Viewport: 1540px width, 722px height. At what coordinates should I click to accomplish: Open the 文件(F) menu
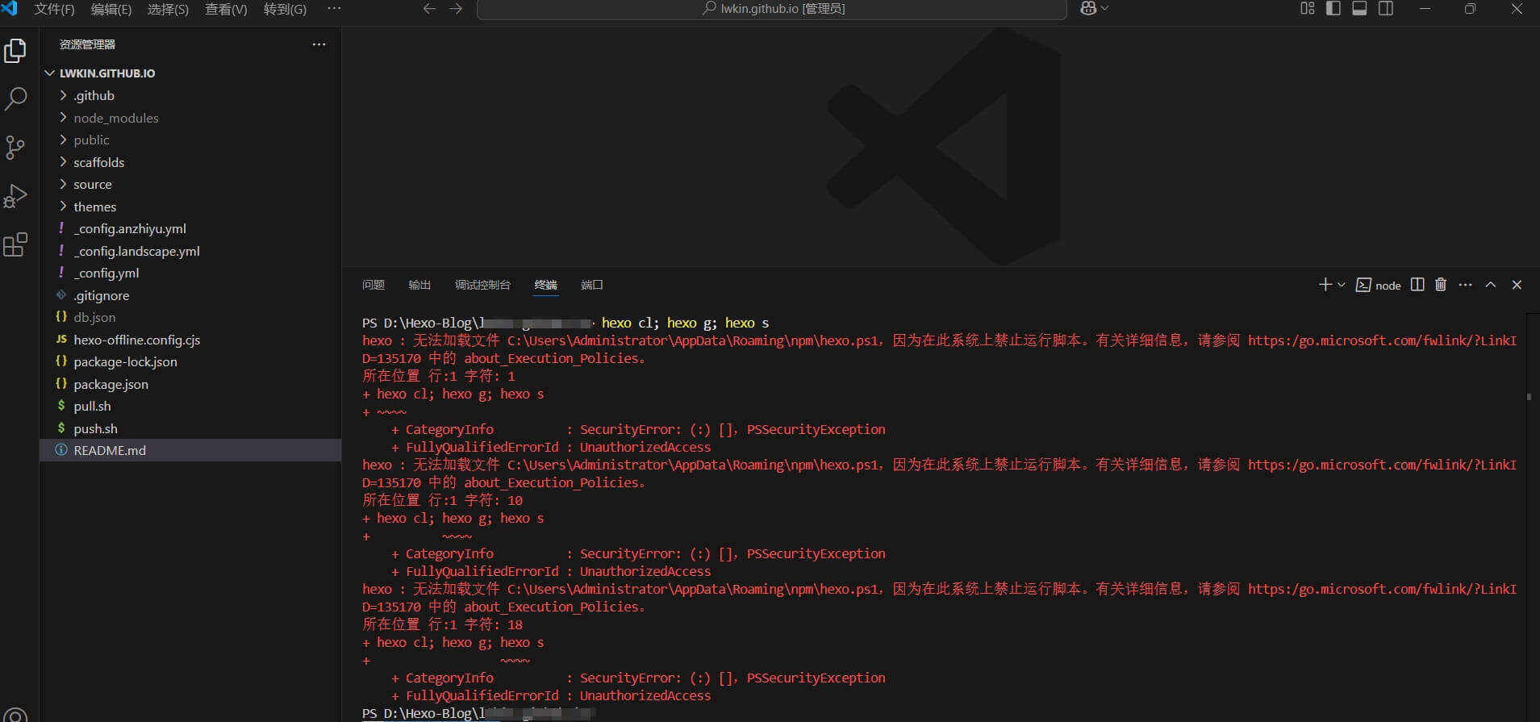(54, 10)
